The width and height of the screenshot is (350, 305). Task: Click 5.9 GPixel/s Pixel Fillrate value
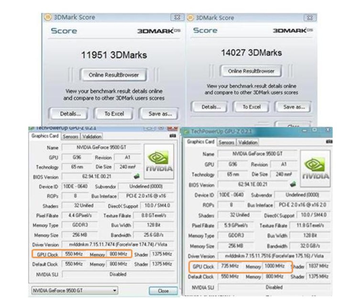(236, 225)
